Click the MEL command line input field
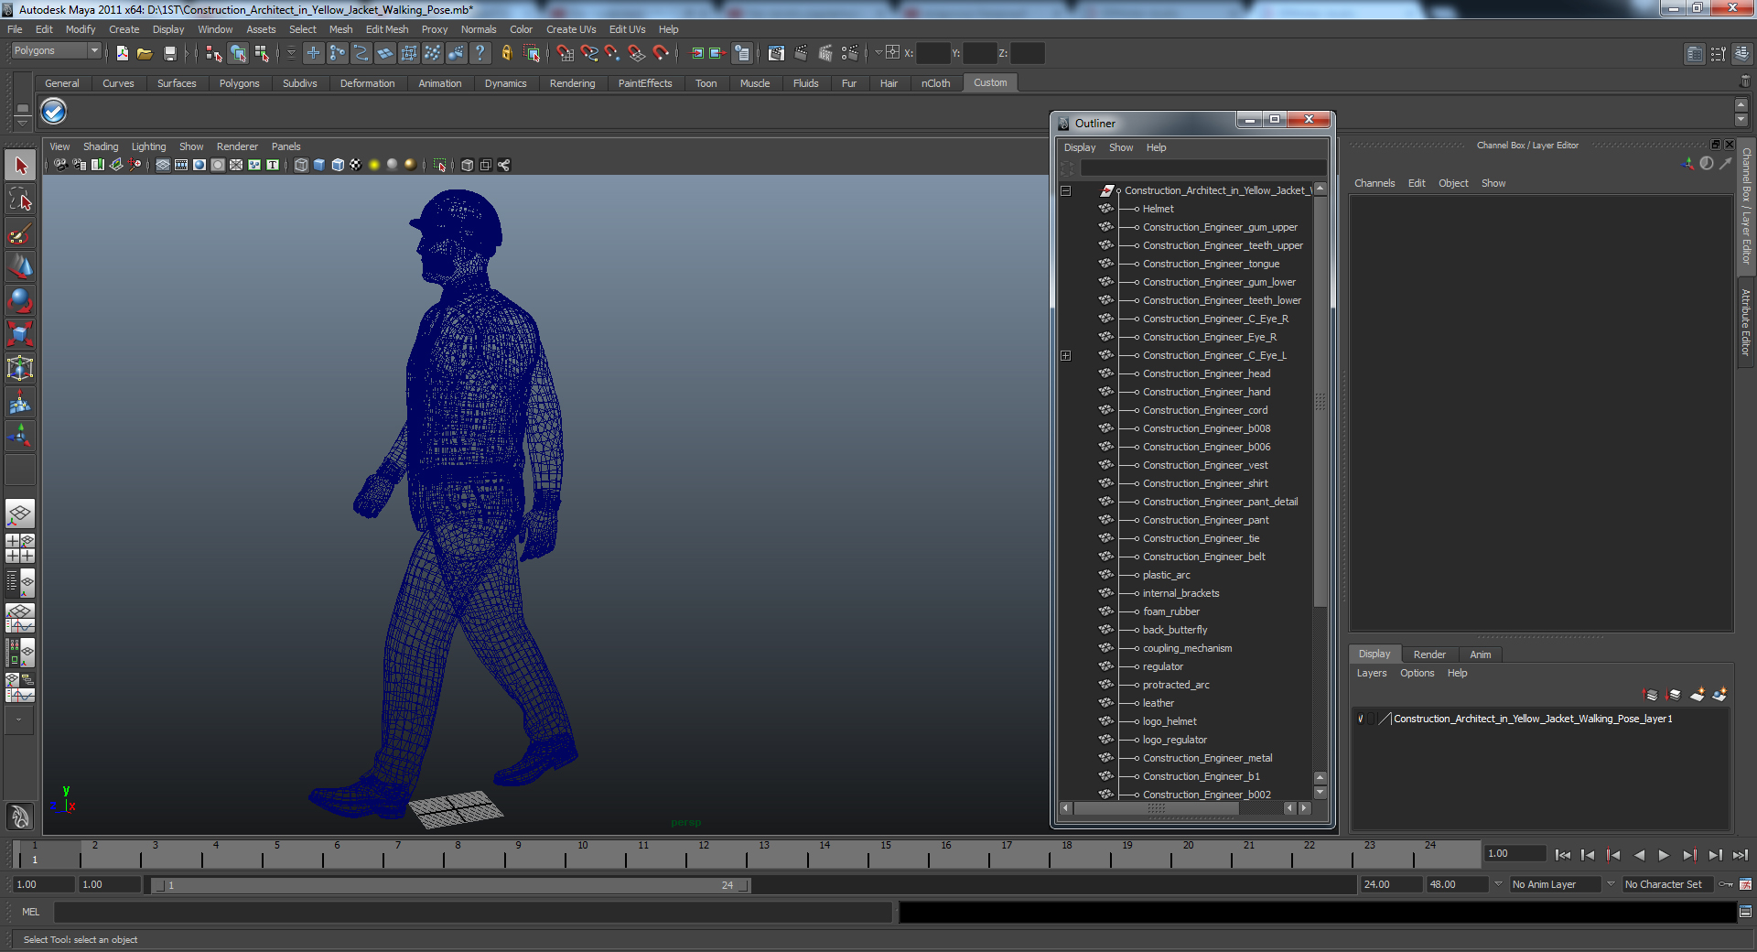Viewport: 1757px width, 952px height. click(472, 912)
